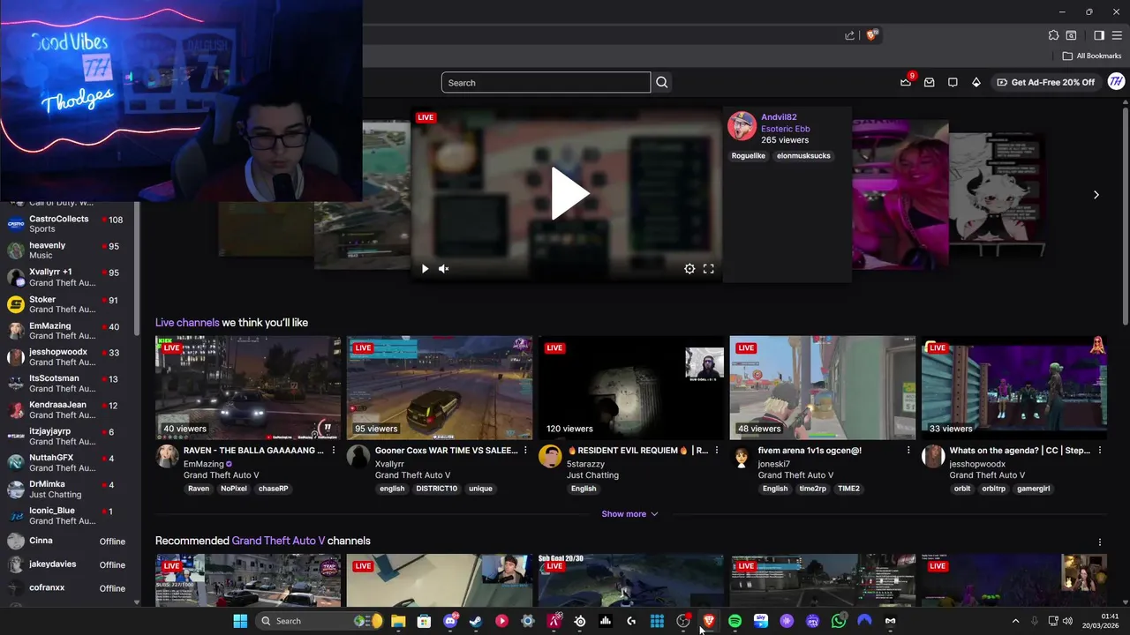1130x635 pixels.
Task: Click the Windows Start button
Action: point(240,621)
